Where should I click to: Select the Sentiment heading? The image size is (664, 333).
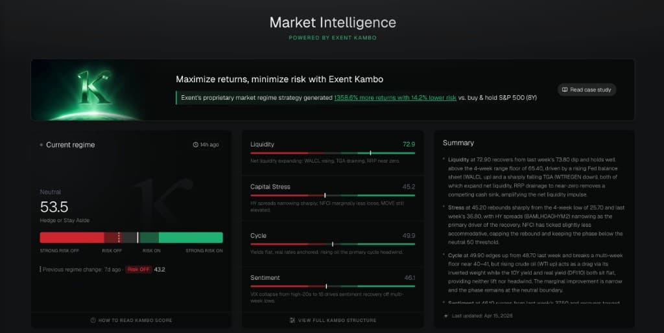click(265, 277)
